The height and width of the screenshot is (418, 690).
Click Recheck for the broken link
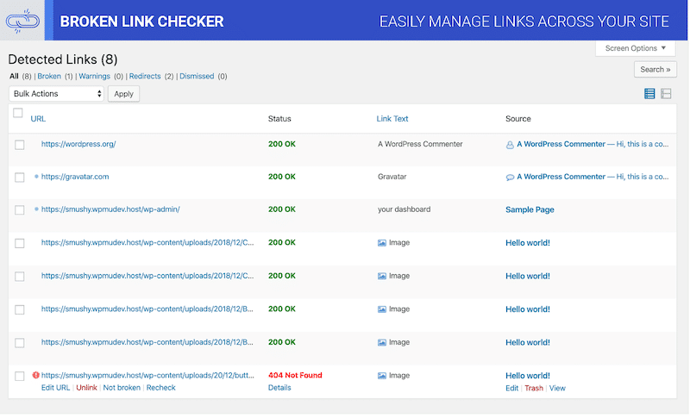[160, 388]
